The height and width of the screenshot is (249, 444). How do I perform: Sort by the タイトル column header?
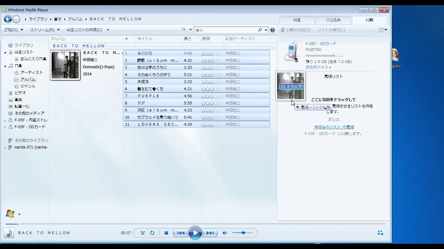(145, 39)
